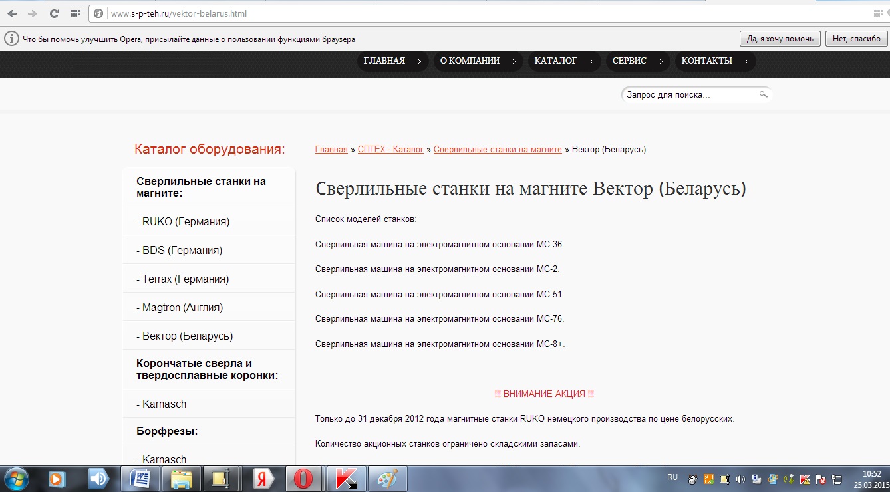Open the СЕРВИС menu item
The width and height of the screenshot is (890, 492).
coord(637,61)
